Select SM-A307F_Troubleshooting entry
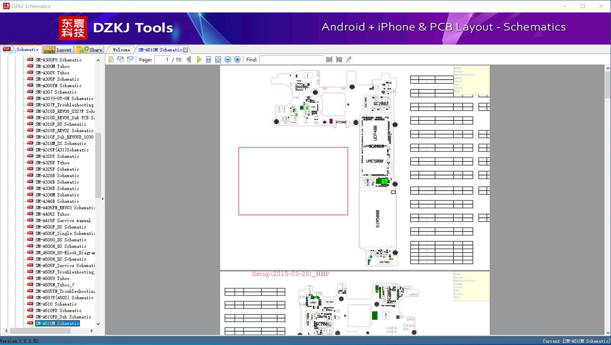Viewport: 611px width, 345px height. tap(64, 105)
